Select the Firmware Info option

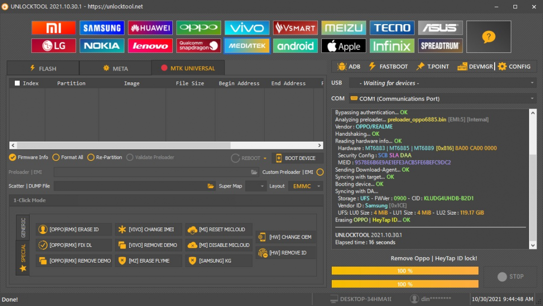coord(29,157)
